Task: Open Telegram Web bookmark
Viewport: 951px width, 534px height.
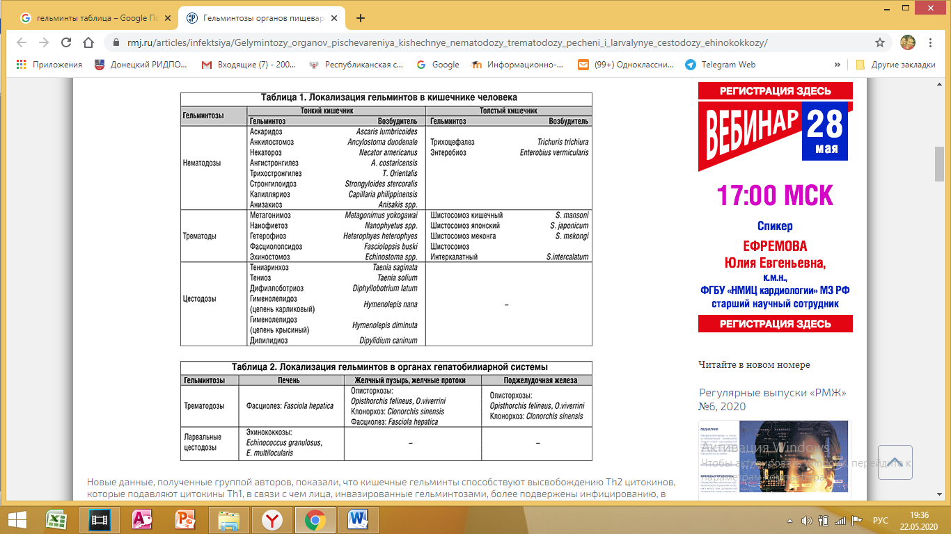Action: [x=721, y=65]
